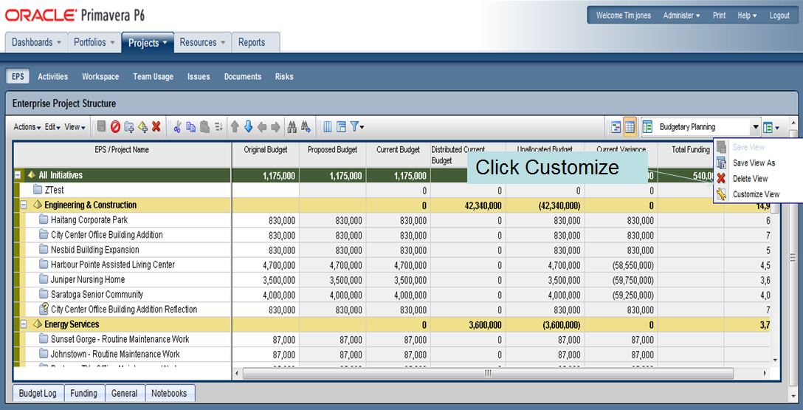Open the Projects tab
Screen dimensions: 803x410
point(148,43)
